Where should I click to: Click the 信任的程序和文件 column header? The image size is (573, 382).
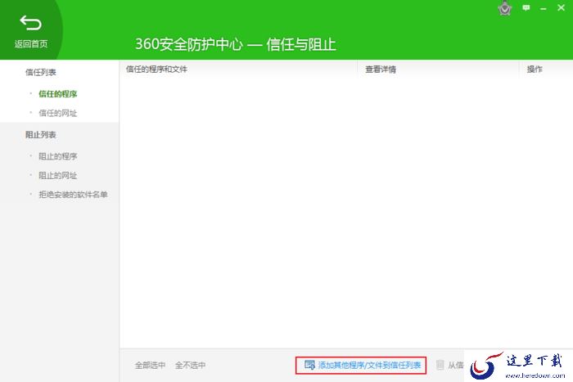[x=156, y=69]
